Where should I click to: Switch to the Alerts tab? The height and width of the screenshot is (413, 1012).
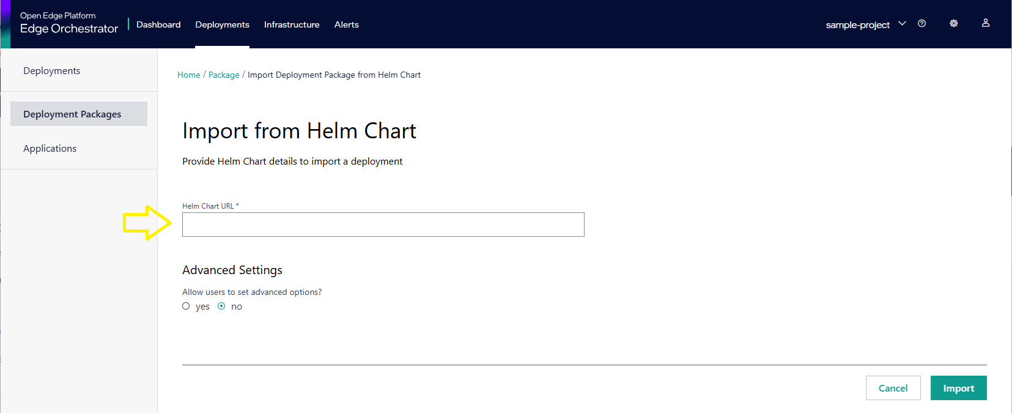(346, 25)
